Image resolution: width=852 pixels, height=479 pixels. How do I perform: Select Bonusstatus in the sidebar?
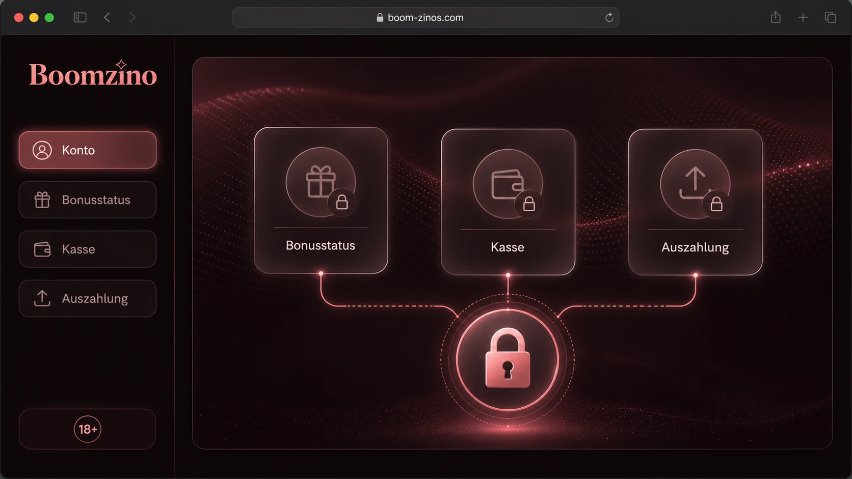pyautogui.click(x=88, y=200)
